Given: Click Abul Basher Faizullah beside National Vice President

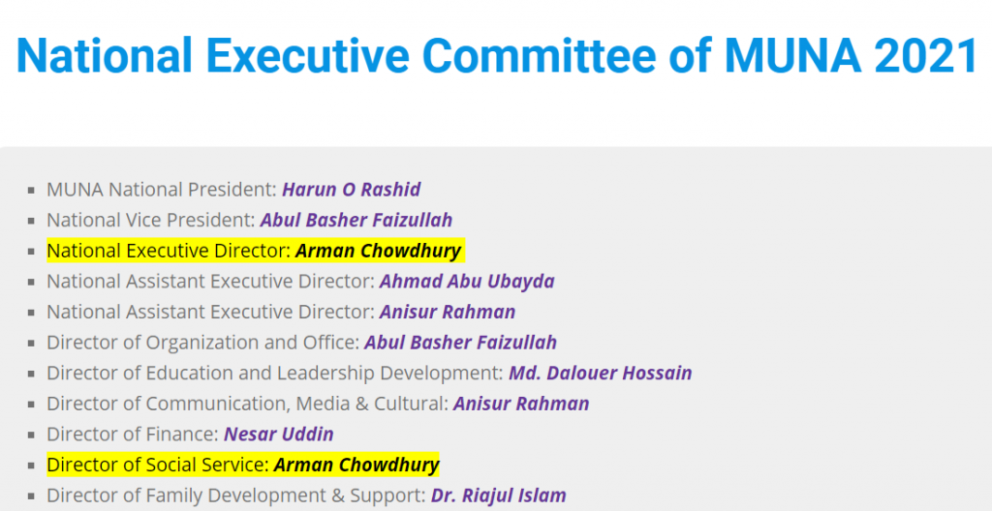Looking at the screenshot, I should tap(356, 220).
